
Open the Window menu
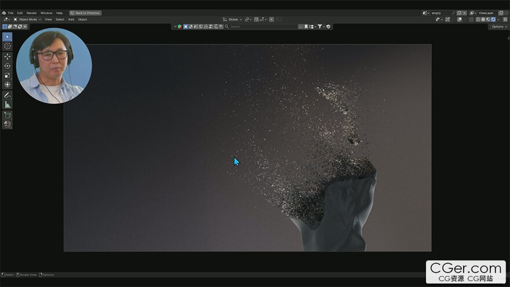[x=46, y=13]
